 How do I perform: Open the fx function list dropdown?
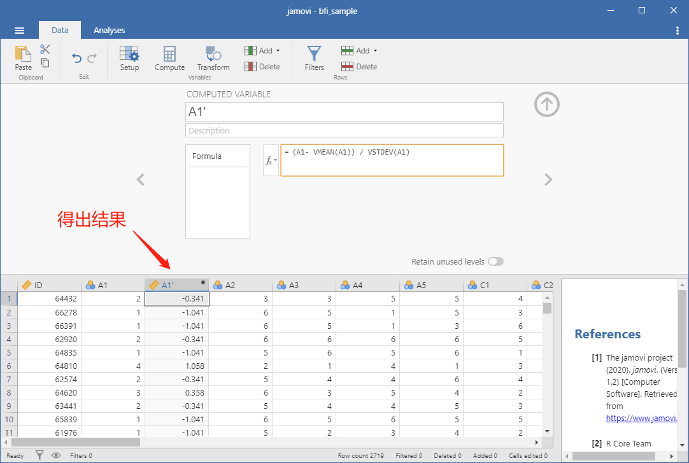271,161
